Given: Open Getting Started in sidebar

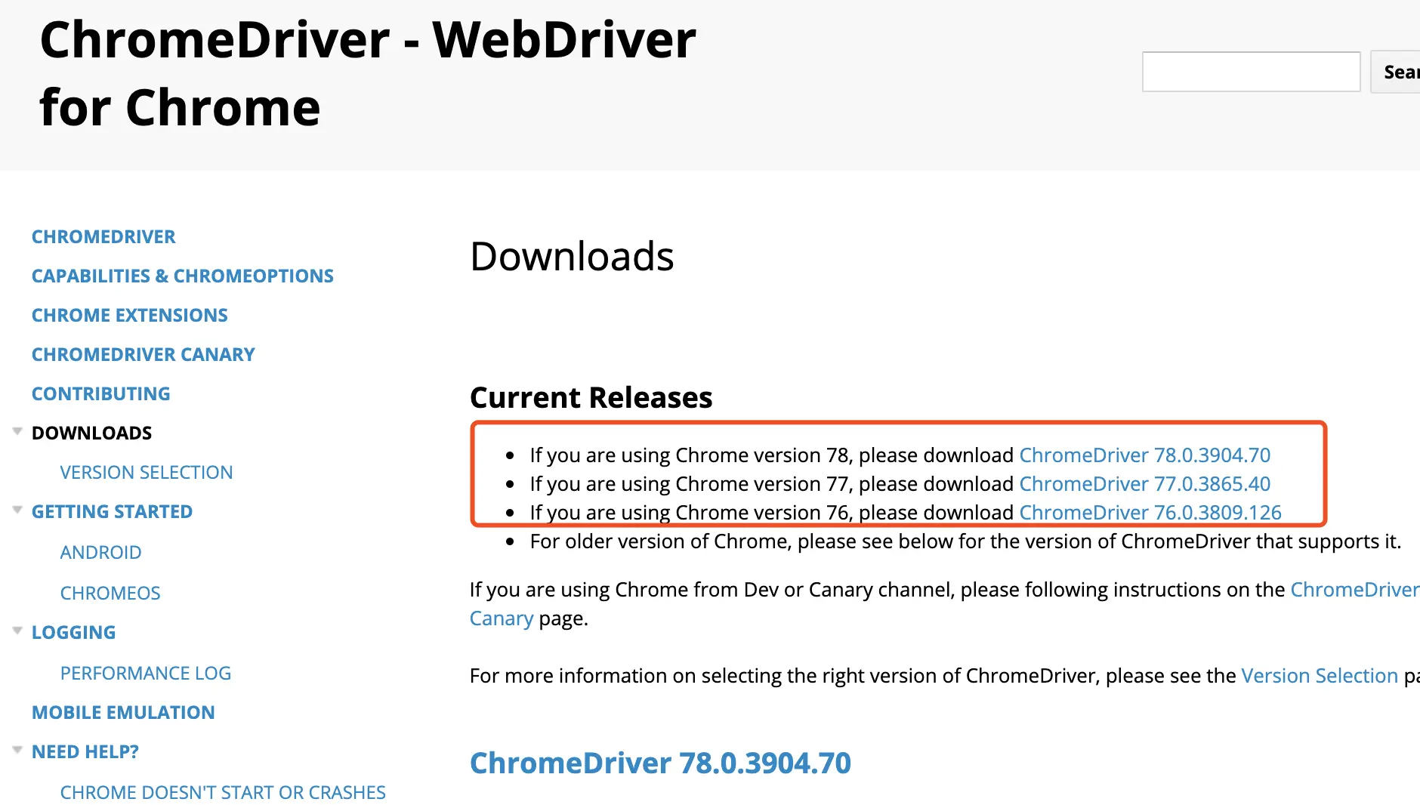Looking at the screenshot, I should 113,511.
